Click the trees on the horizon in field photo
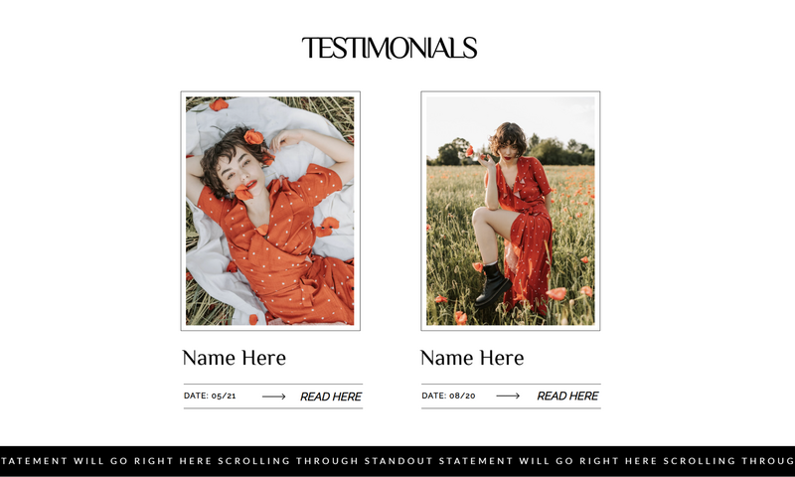 point(510,152)
